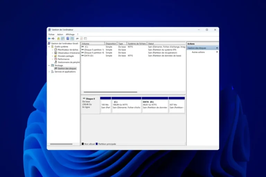
Task: Open Autres actions in Actions pane
Action: pos(198,52)
